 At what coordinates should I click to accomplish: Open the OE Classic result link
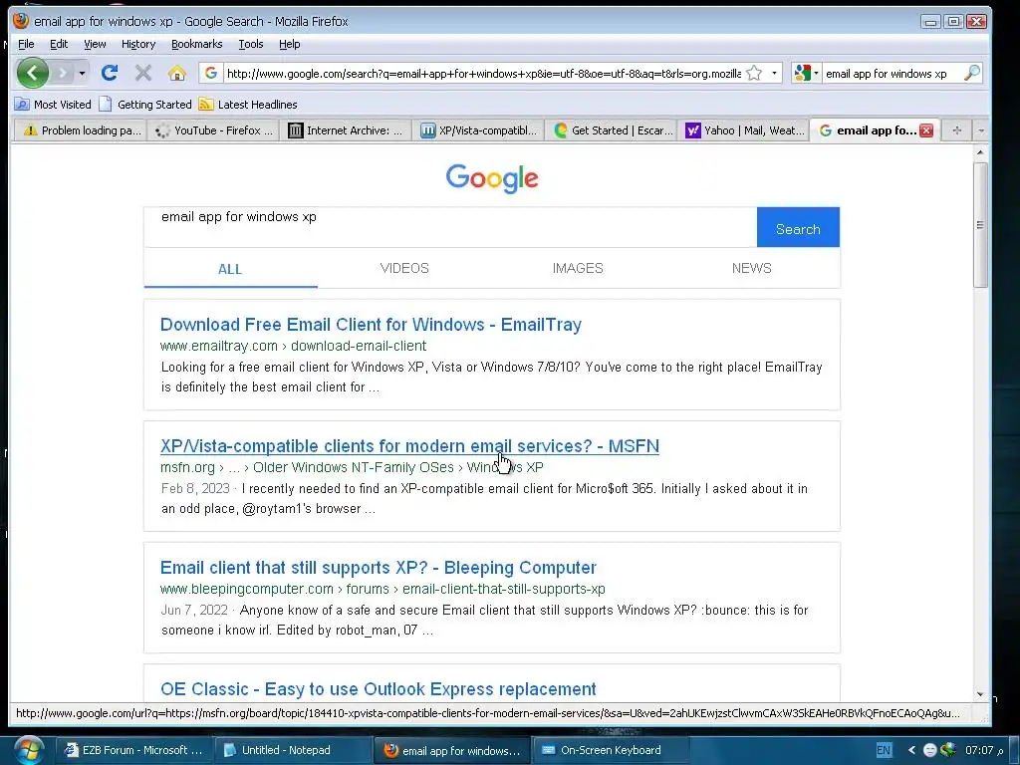pyautogui.click(x=378, y=689)
